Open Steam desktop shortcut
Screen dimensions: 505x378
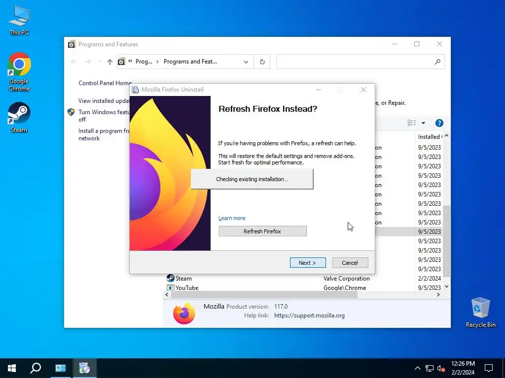click(19, 118)
